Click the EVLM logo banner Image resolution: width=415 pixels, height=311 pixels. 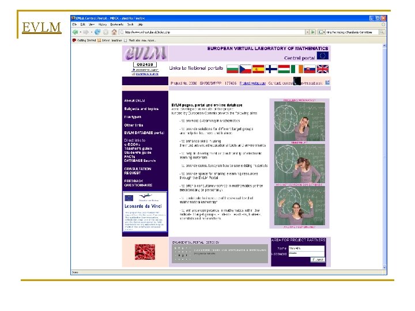click(x=145, y=53)
